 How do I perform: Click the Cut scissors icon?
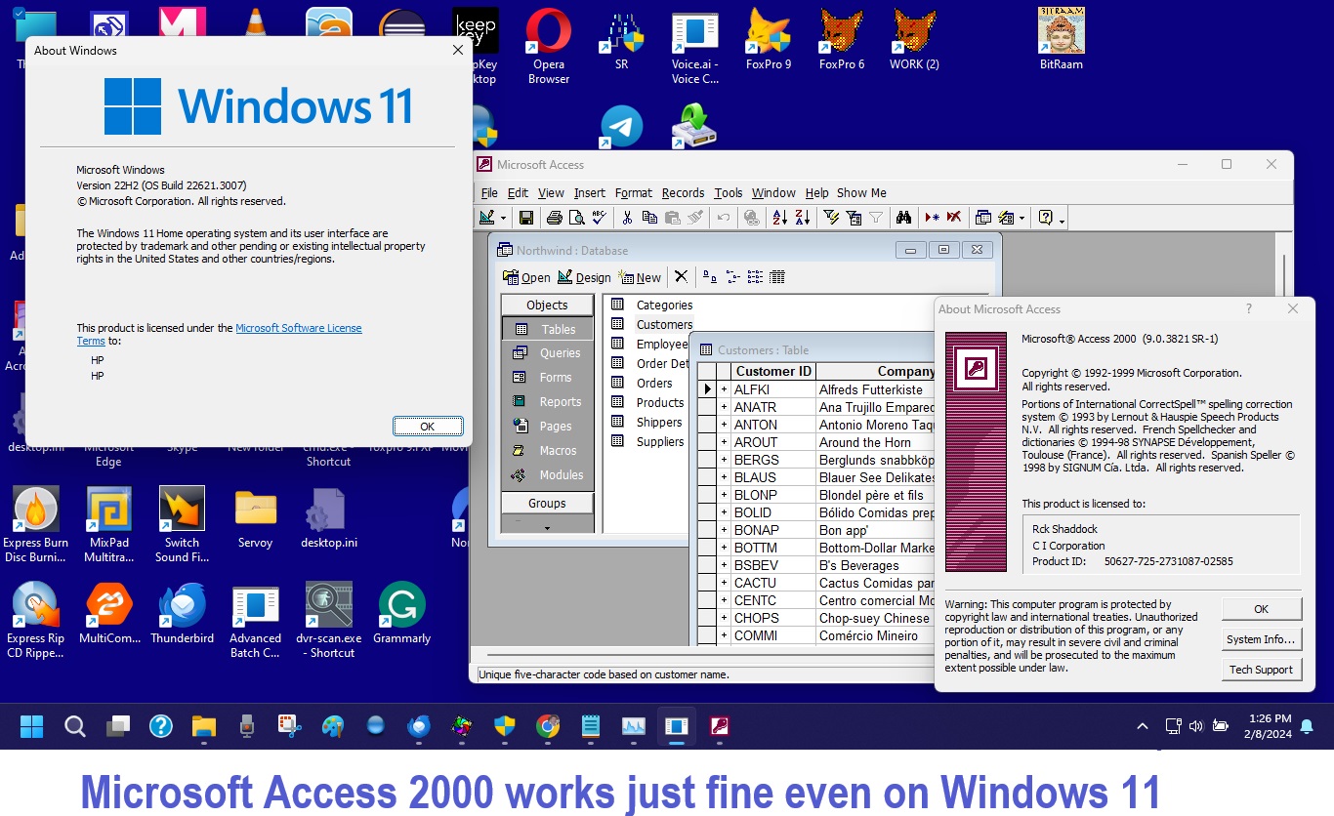[x=627, y=218]
